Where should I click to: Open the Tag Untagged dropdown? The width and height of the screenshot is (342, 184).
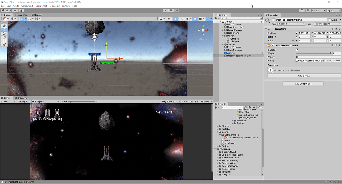click(290, 24)
